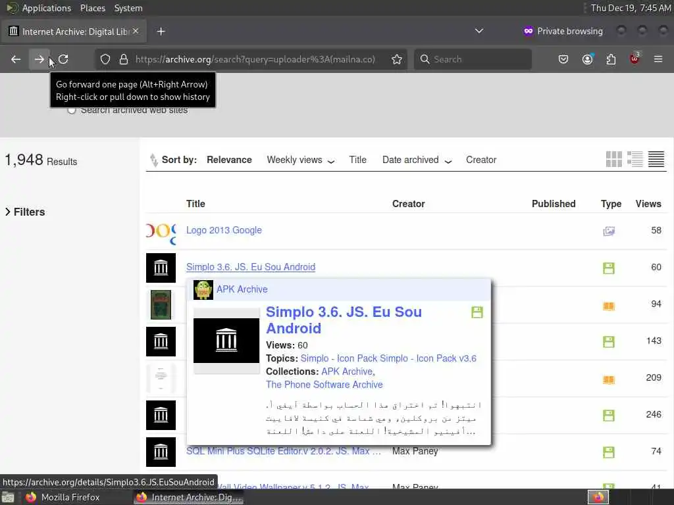Open System menu

(x=128, y=8)
